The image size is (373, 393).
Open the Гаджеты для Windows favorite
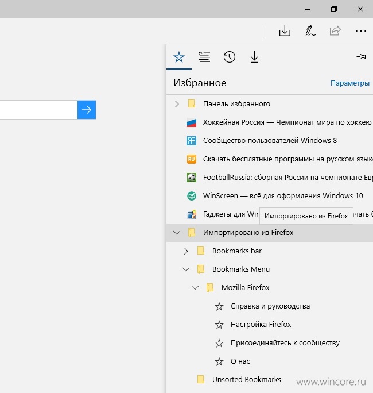click(231, 214)
